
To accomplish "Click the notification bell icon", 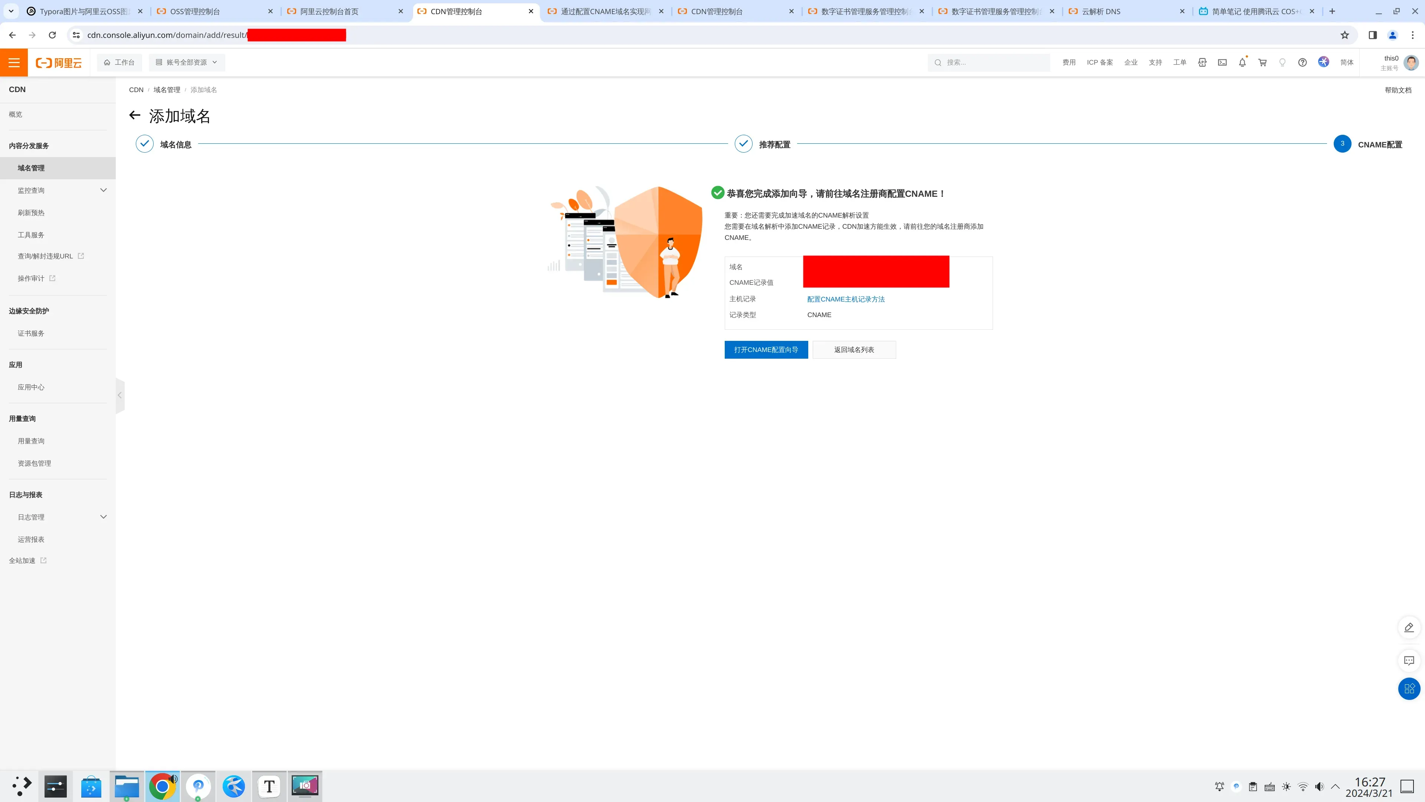I will pos(1242,62).
